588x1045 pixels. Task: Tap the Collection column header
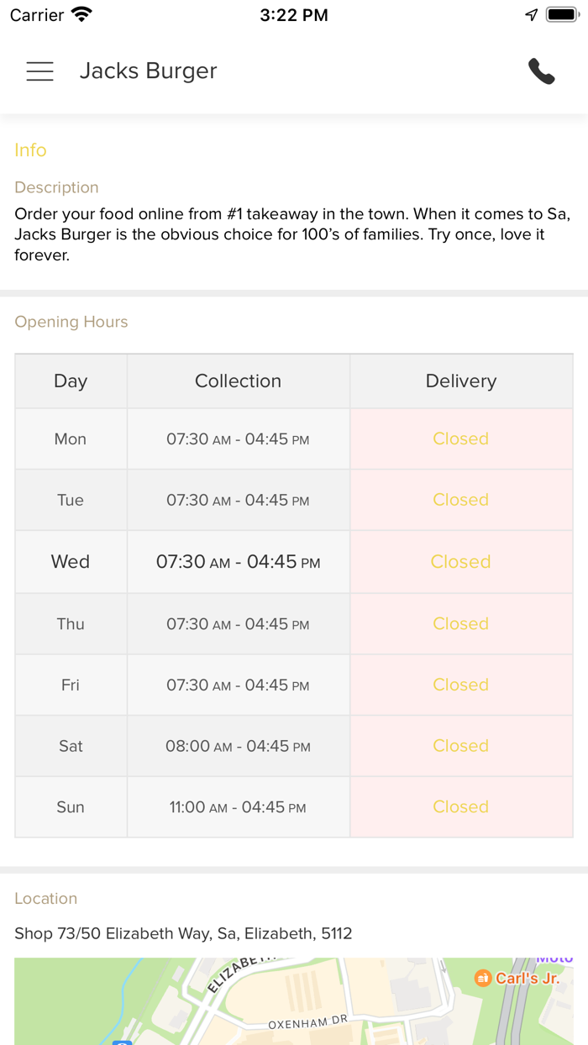pyautogui.click(x=238, y=381)
